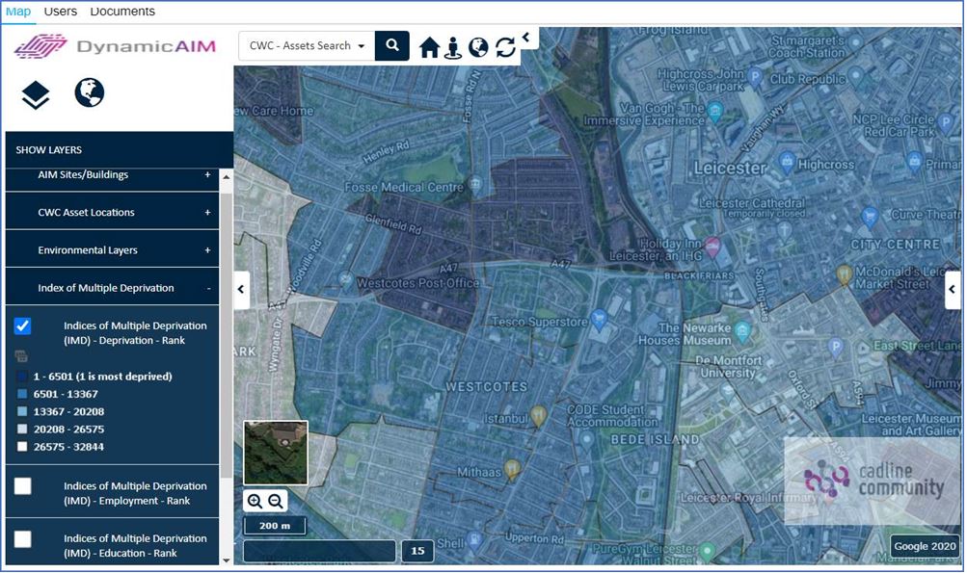The width and height of the screenshot is (967, 573).
Task: Enable IMD Employment Rank layer
Action: pyautogui.click(x=23, y=486)
